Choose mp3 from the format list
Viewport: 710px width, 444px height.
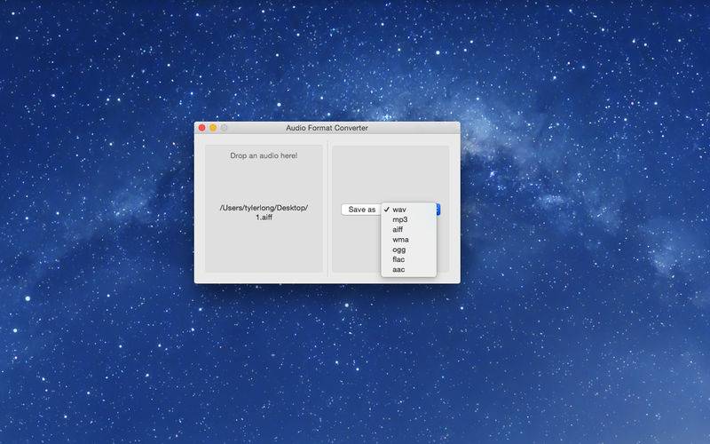tap(409, 219)
